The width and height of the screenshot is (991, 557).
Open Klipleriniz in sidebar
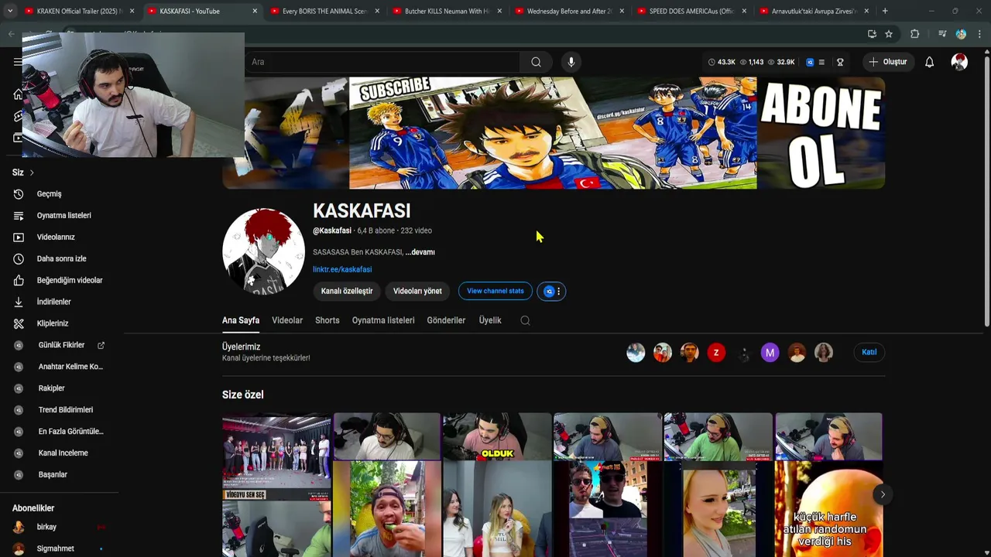53,323
